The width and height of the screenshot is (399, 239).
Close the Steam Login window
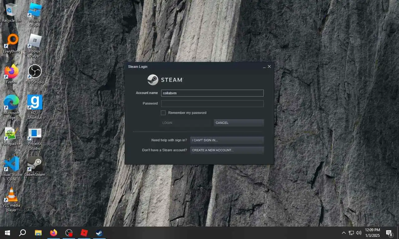(x=269, y=67)
